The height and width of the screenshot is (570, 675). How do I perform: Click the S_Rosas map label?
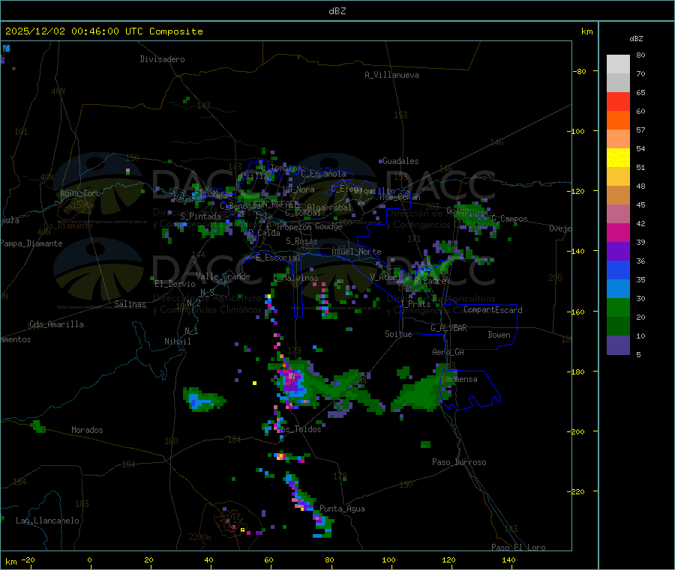tap(301, 241)
